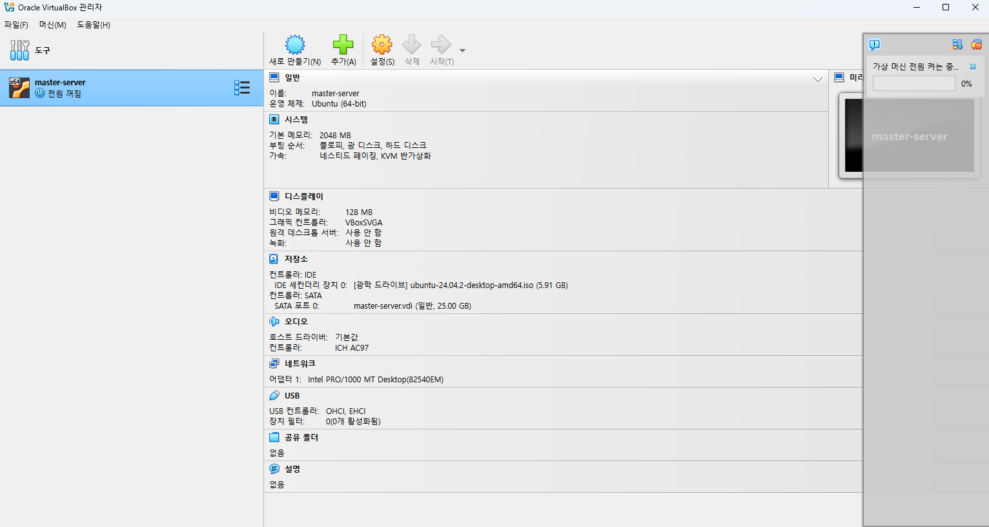Open the Display (디스플레이) settings heading
Screen dimensions: 989x527
(x=304, y=196)
